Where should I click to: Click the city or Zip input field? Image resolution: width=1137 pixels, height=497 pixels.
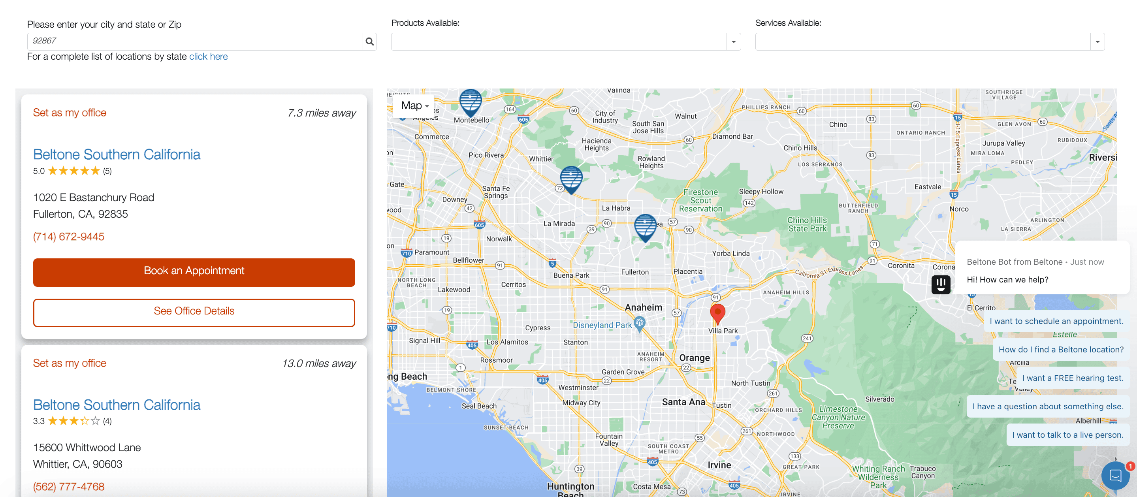pos(194,41)
